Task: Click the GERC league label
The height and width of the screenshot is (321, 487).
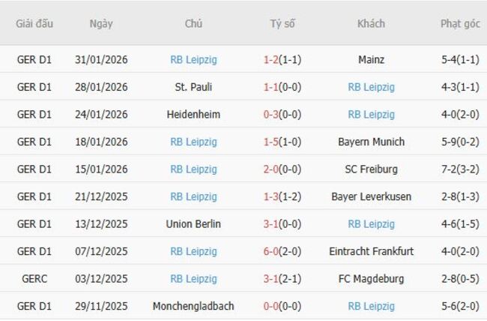Action: coord(34,279)
